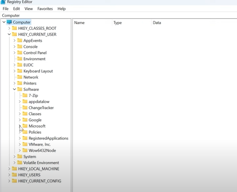237x192 pixels.
Task: Select the Environment key
Action: pos(34,59)
